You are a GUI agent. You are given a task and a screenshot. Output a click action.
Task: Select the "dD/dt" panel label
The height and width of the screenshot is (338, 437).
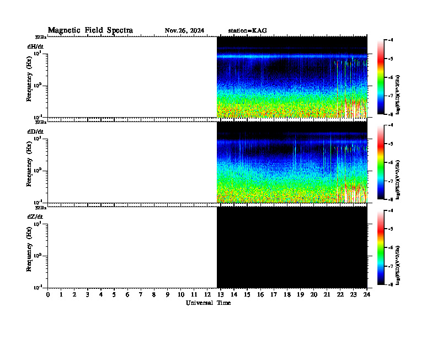(35, 131)
